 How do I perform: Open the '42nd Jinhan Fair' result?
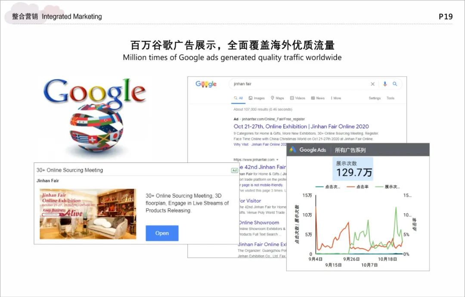[x=262, y=167]
